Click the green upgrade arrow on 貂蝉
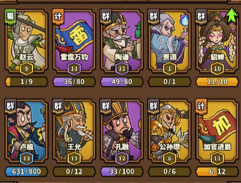241x183 pixels. coord(231,15)
